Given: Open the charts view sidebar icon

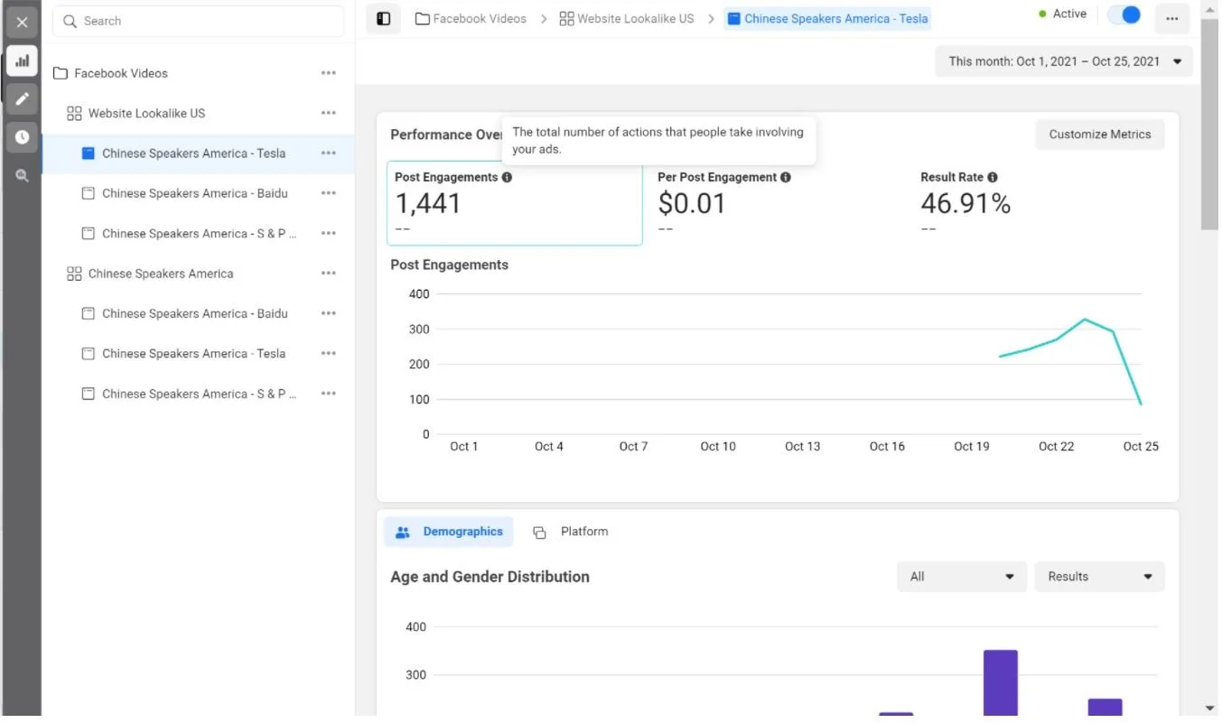Looking at the screenshot, I should [22, 60].
